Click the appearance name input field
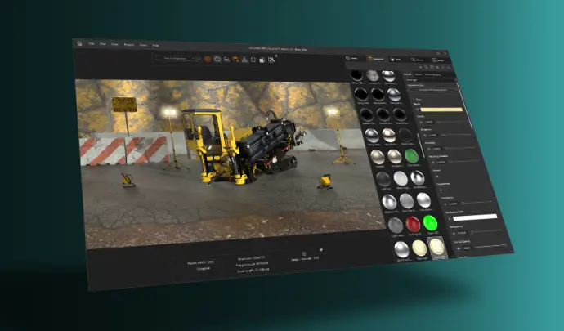 pos(431,80)
